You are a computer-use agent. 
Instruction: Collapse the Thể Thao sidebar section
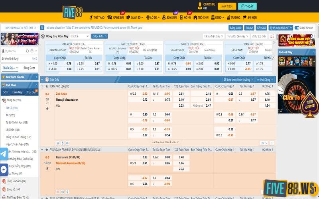(36, 85)
